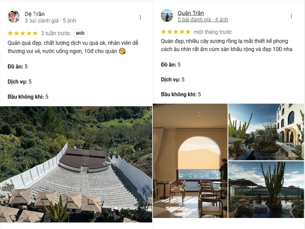Open the cactus garden and white building photo

pyautogui.click(x=266, y=132)
